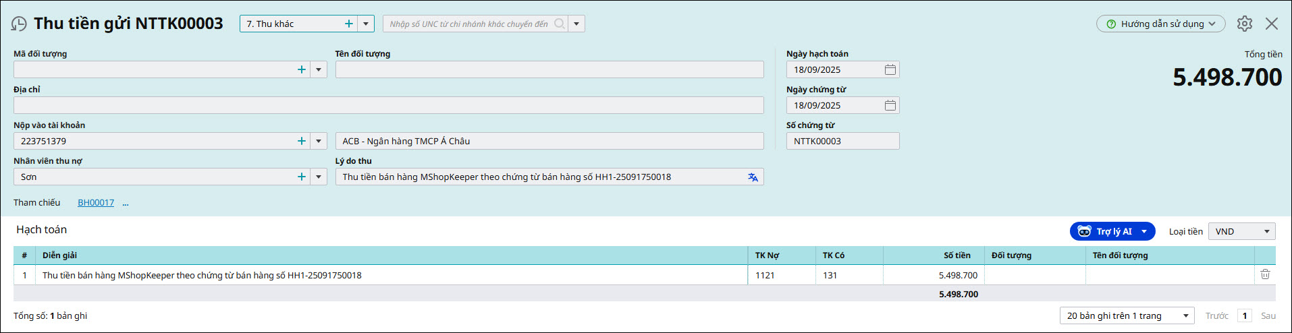This screenshot has height=333, width=1292.
Task: Click the history clock icon beside the title
Action: (19, 24)
